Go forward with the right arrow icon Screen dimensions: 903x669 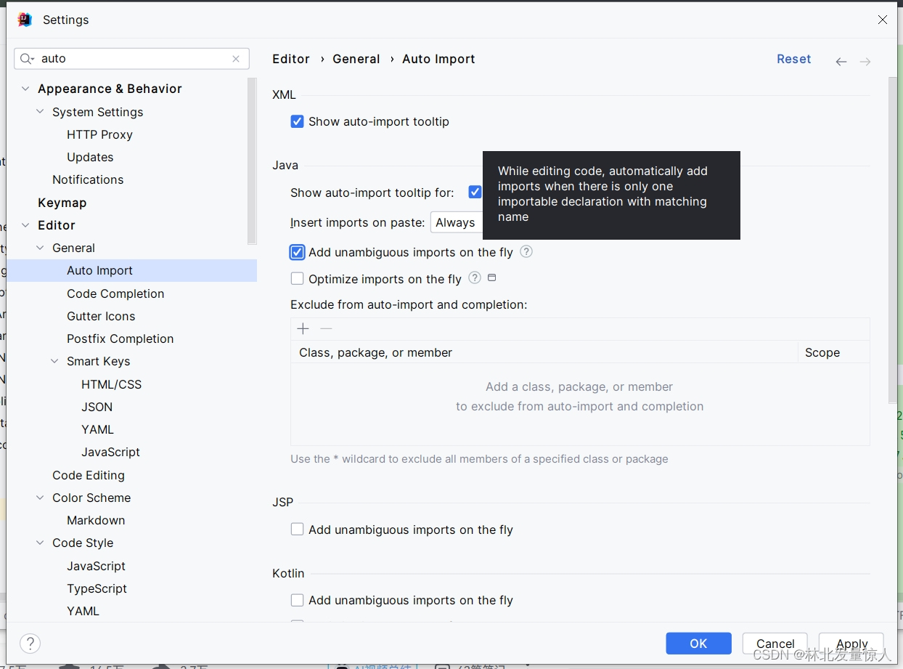(x=865, y=62)
